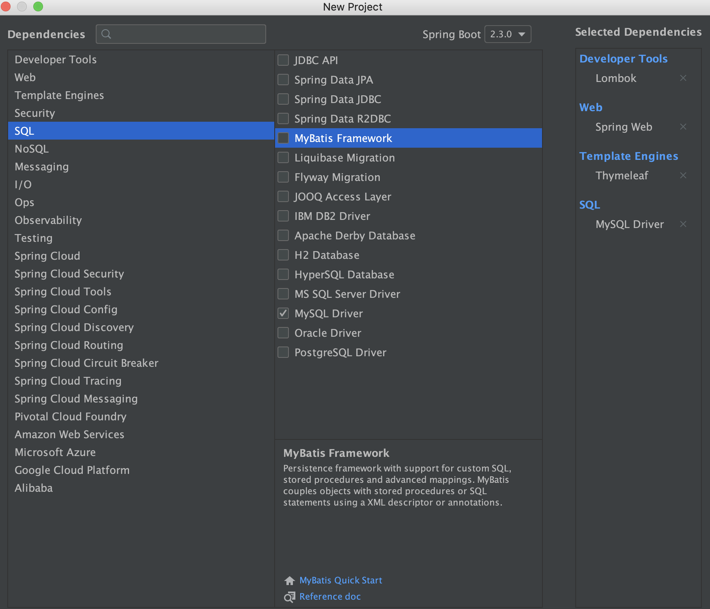The height and width of the screenshot is (609, 710).
Task: Remove Spring Web from selected dependencies
Action: coord(683,127)
